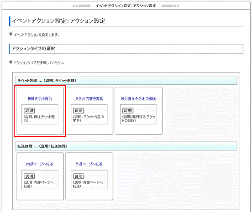Click the 説明 badge under チケット内容の変更
Screen dimensions: 252x212
(79, 110)
